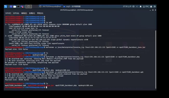169x98 pixels.
Task: Click the msfvenom android/meterpreter command line
Action: [95, 72]
